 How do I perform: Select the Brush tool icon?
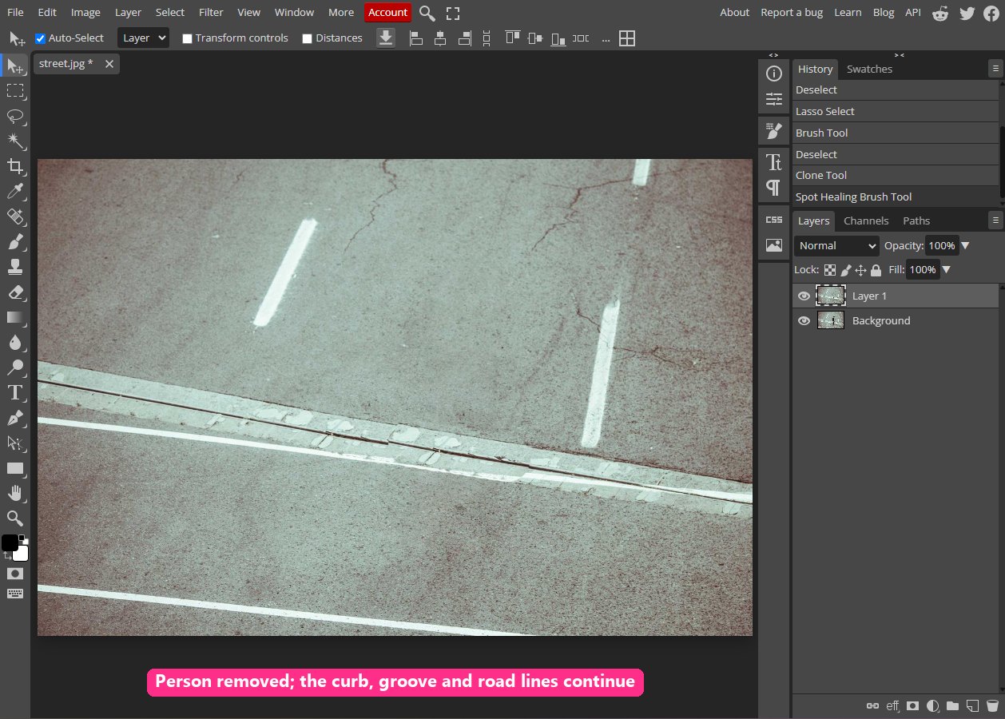pos(15,241)
